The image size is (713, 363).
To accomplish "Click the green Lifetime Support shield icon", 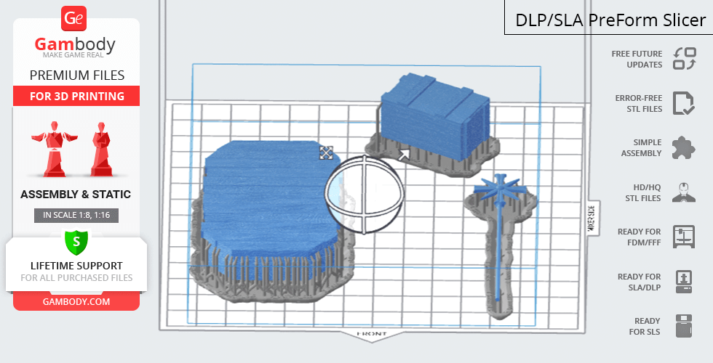I will 76,240.
